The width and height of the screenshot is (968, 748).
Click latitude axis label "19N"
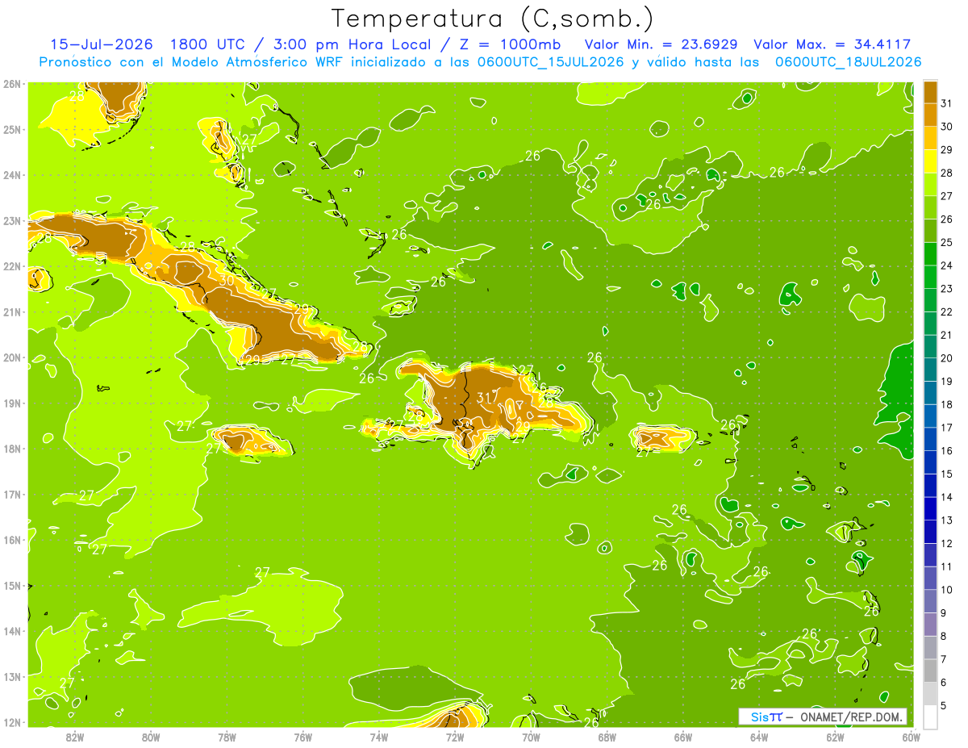11,403
